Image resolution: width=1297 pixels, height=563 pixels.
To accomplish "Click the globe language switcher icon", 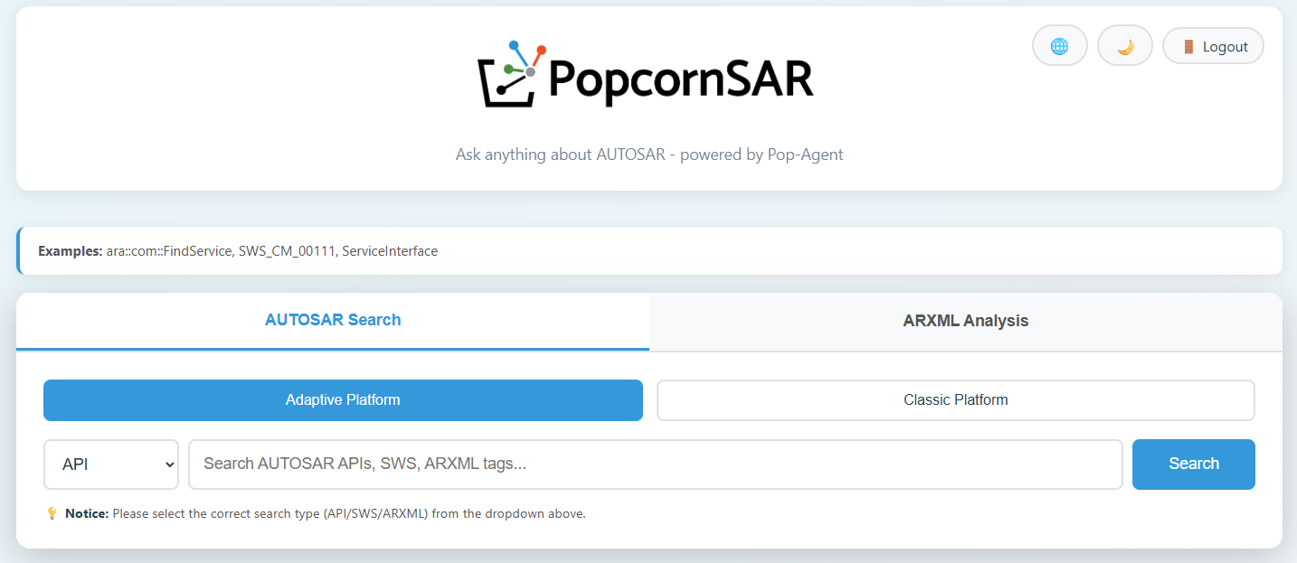I will click(x=1059, y=46).
